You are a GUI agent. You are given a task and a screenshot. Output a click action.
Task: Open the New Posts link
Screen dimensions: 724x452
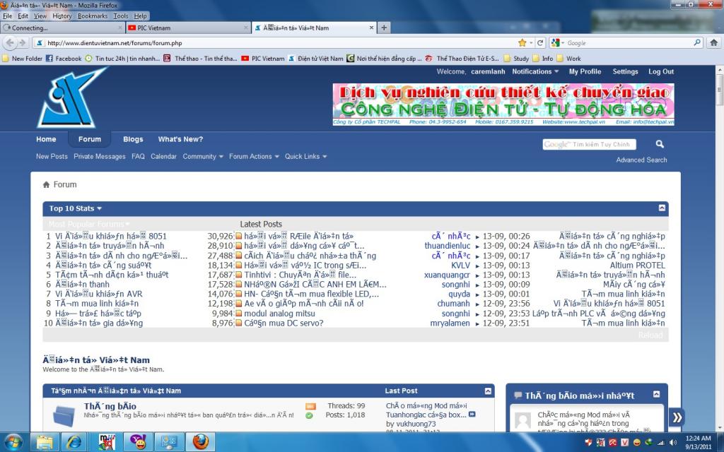(52, 156)
